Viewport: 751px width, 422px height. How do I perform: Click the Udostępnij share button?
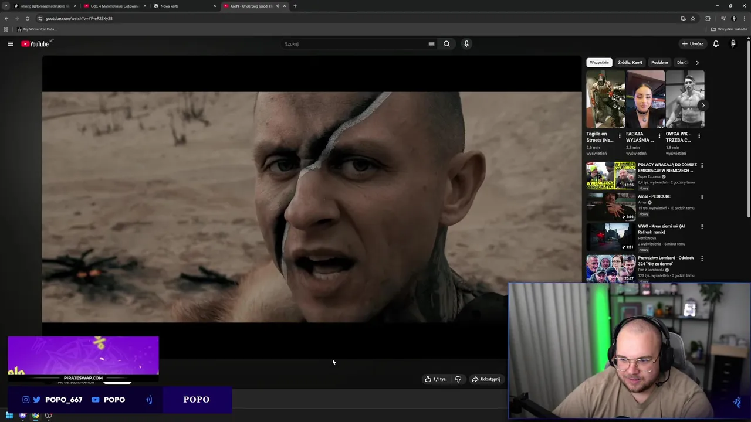pos(486,379)
